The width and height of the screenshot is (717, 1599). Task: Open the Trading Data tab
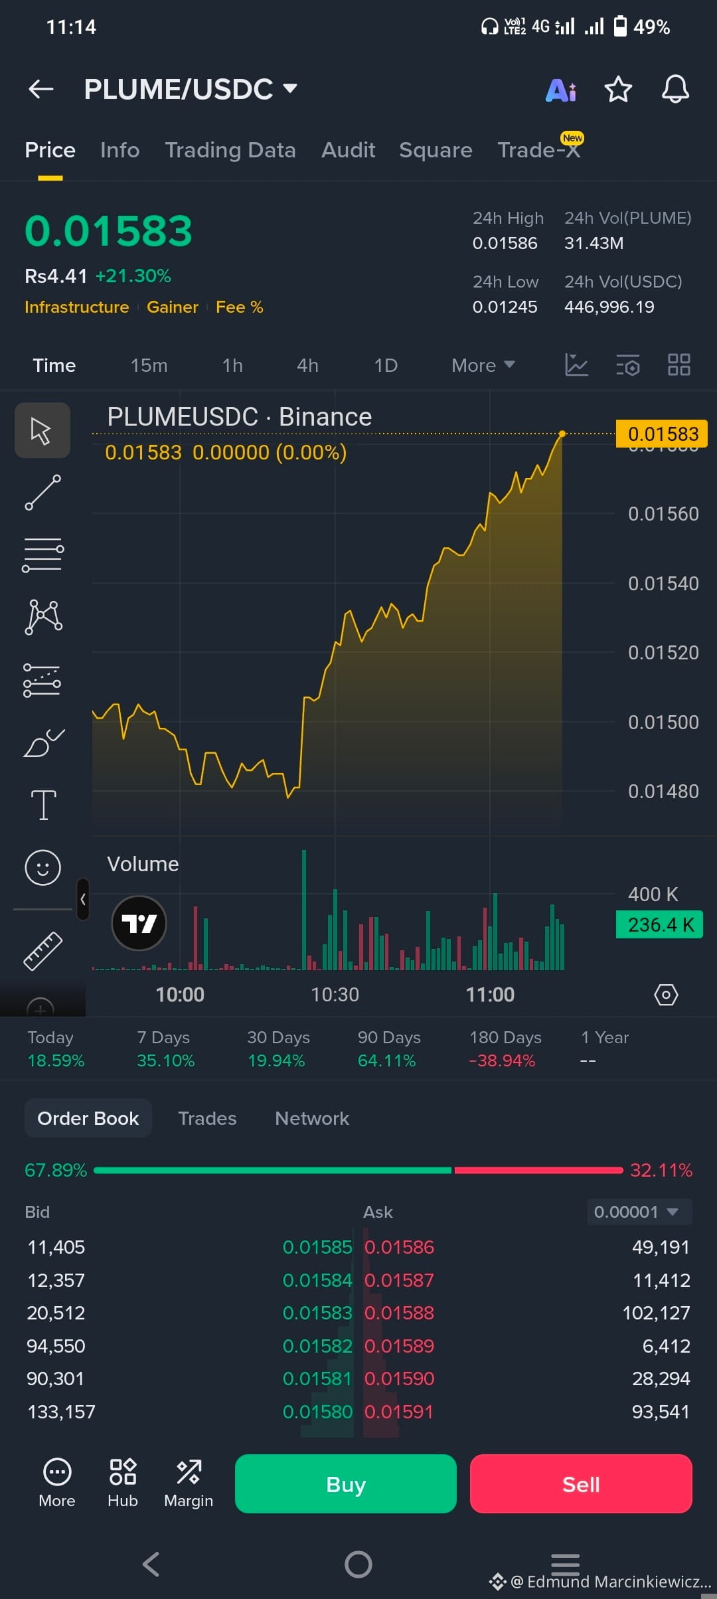[x=230, y=150]
